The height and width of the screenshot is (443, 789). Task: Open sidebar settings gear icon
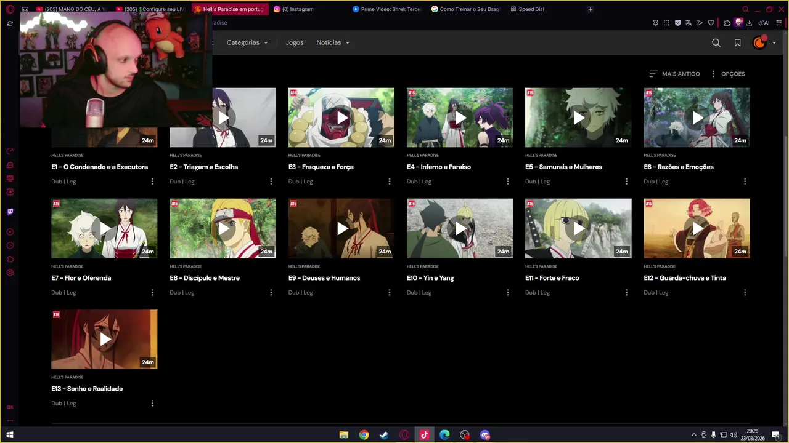pyautogui.click(x=10, y=273)
